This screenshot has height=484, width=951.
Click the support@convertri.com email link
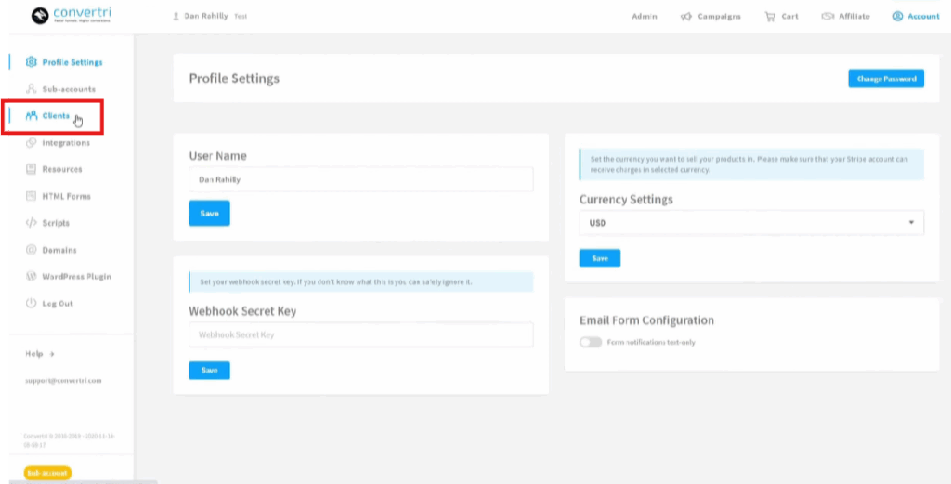point(63,381)
